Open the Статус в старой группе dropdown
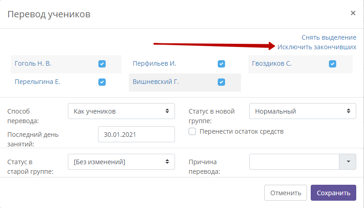 (121, 162)
